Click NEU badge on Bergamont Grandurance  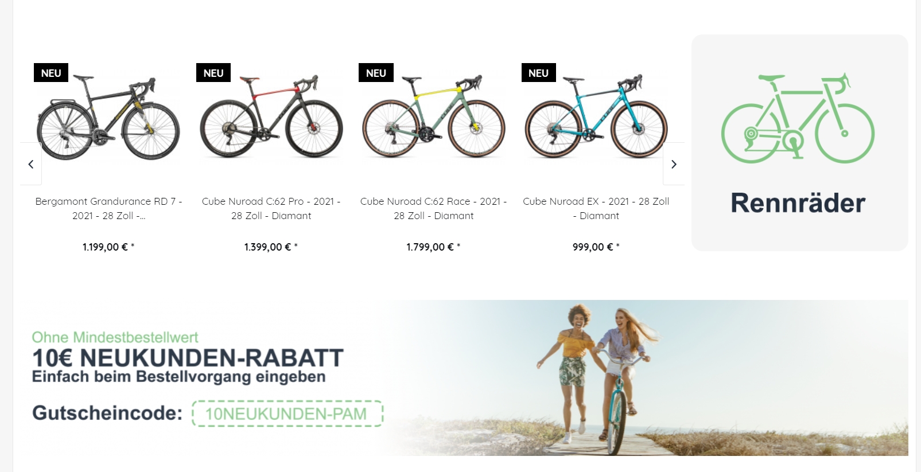[51, 73]
